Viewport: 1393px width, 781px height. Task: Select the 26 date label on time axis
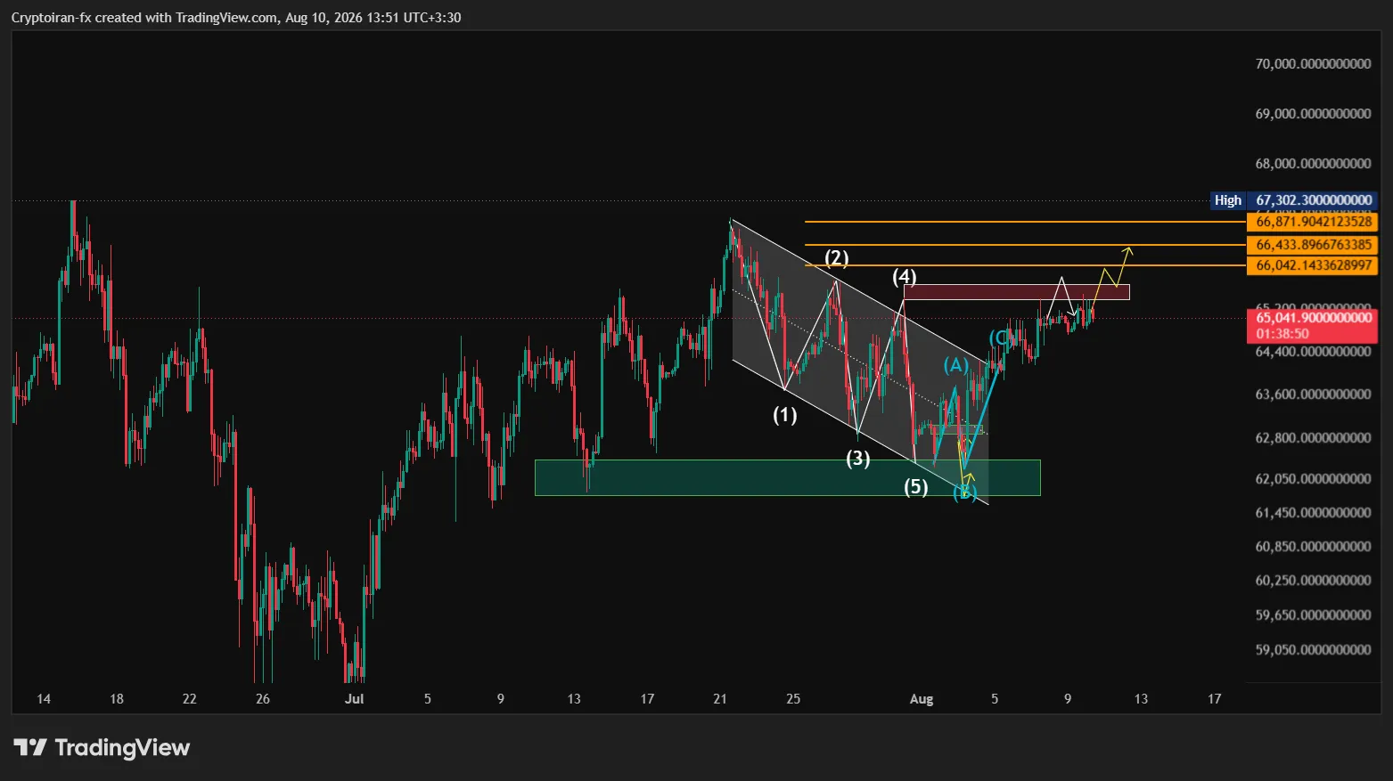[x=262, y=699]
